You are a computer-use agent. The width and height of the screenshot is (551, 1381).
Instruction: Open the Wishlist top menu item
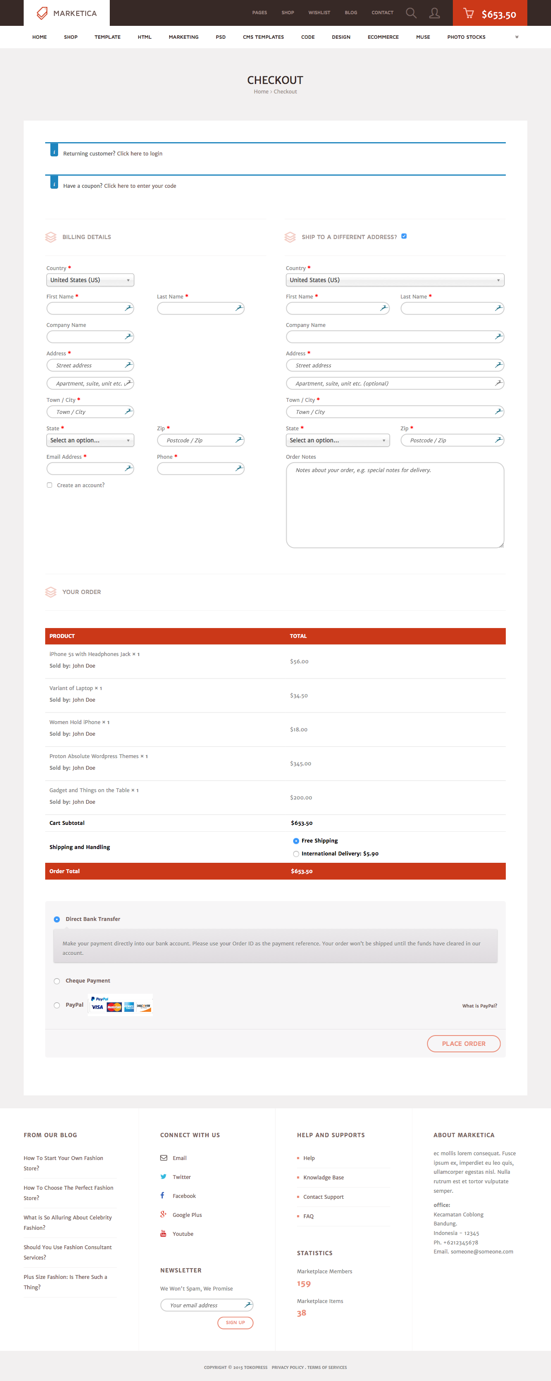tap(319, 12)
